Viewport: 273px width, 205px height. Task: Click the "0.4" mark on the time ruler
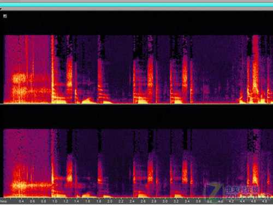coord(21,201)
